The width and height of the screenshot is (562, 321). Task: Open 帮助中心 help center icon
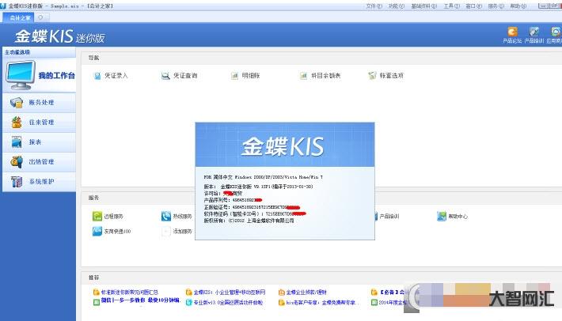coord(452,216)
